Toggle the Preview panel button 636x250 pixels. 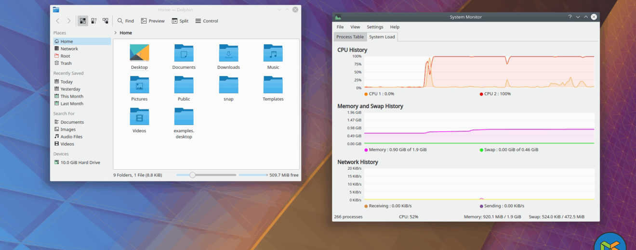tap(152, 21)
